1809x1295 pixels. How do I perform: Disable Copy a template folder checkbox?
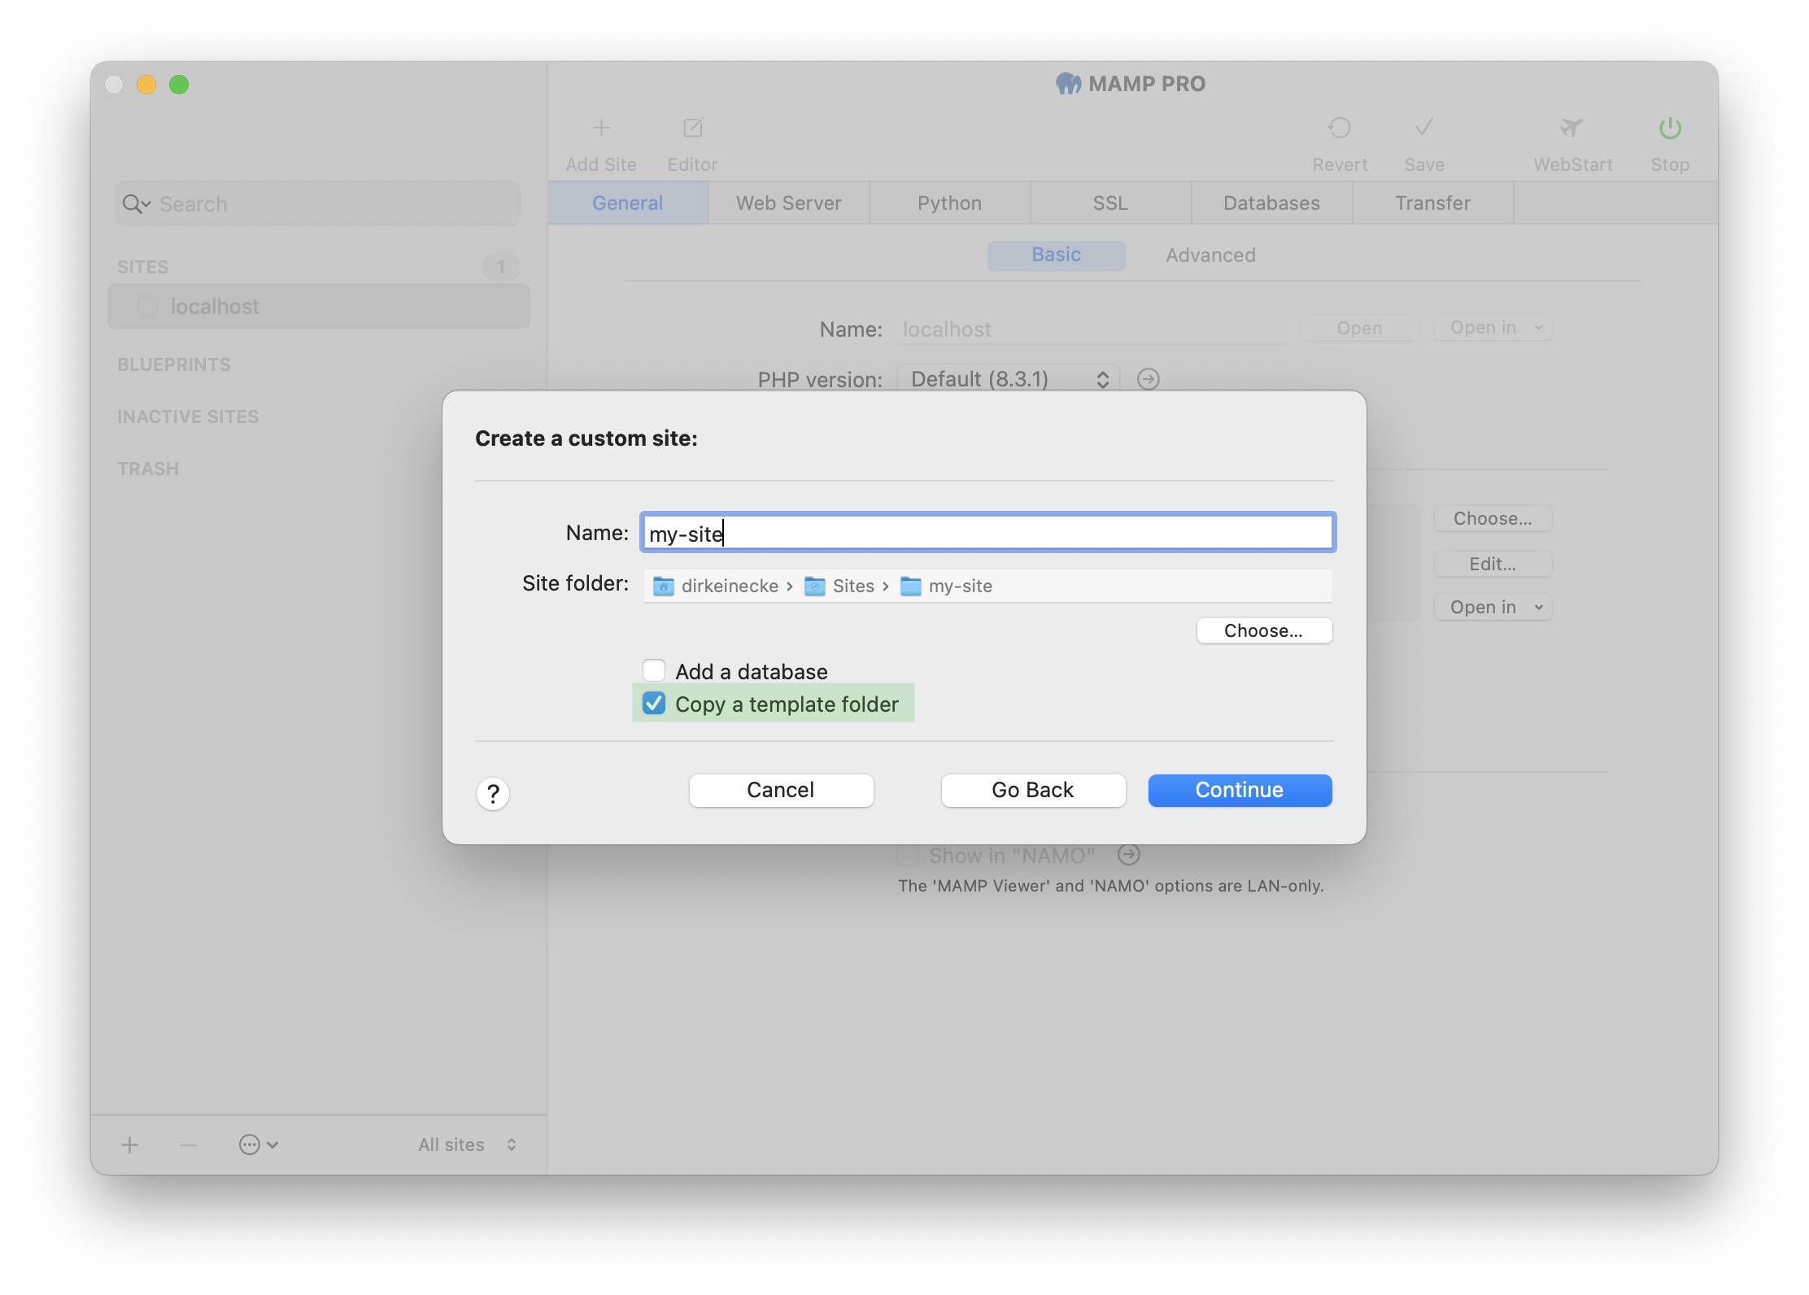654,704
